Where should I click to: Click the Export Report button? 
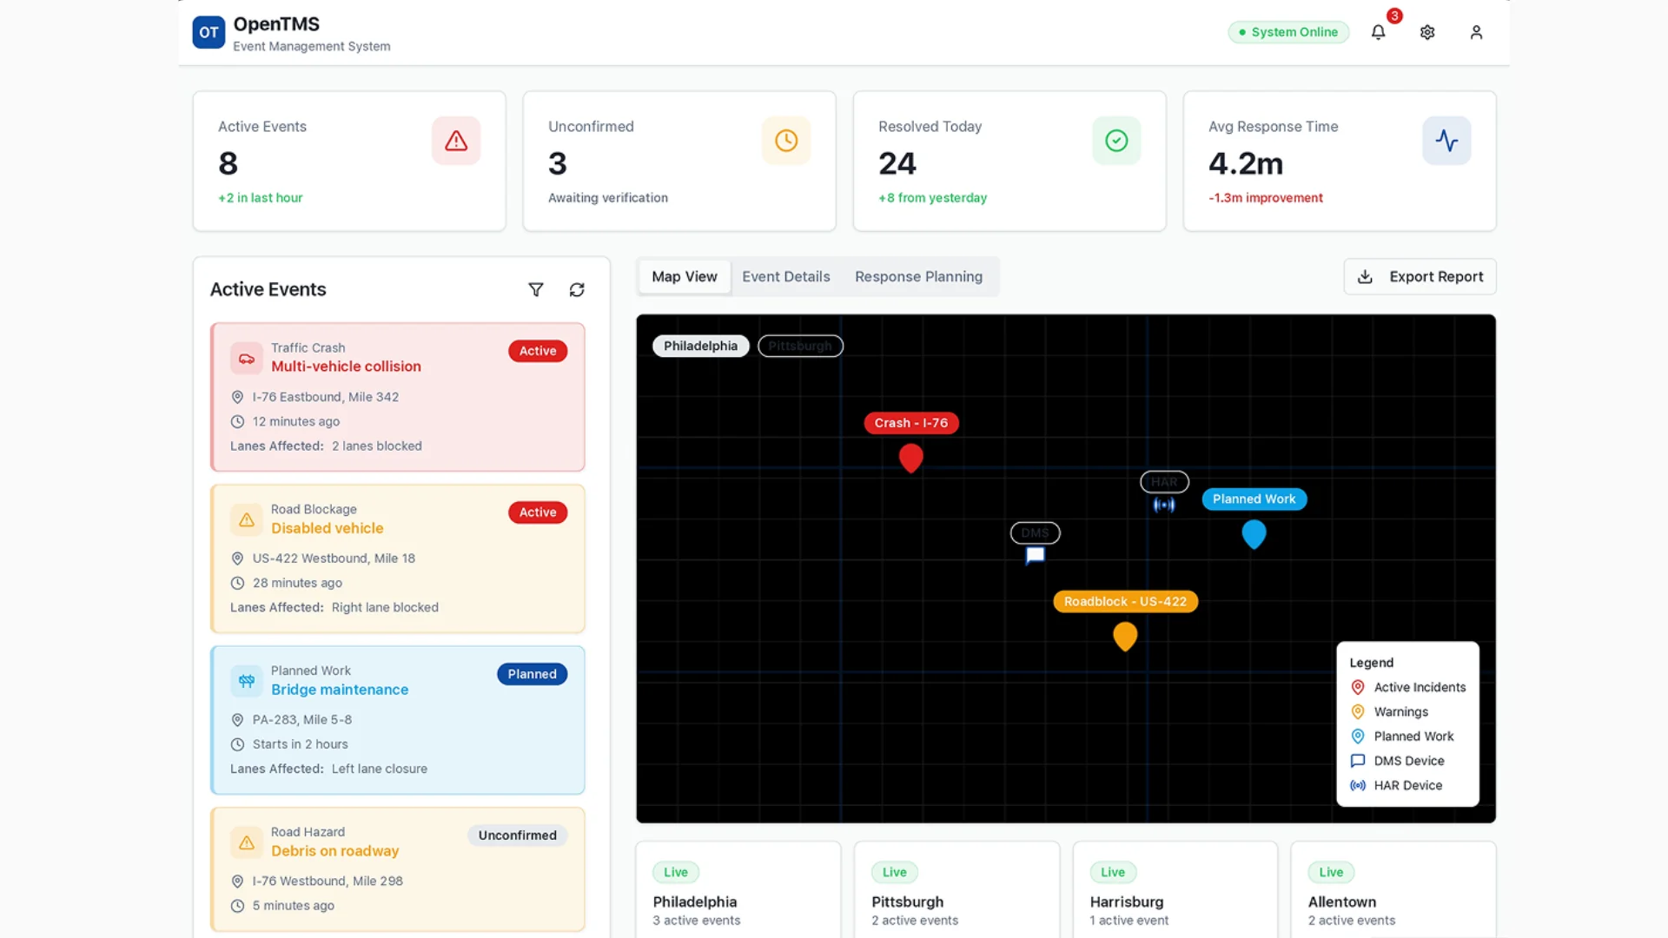1420,276
